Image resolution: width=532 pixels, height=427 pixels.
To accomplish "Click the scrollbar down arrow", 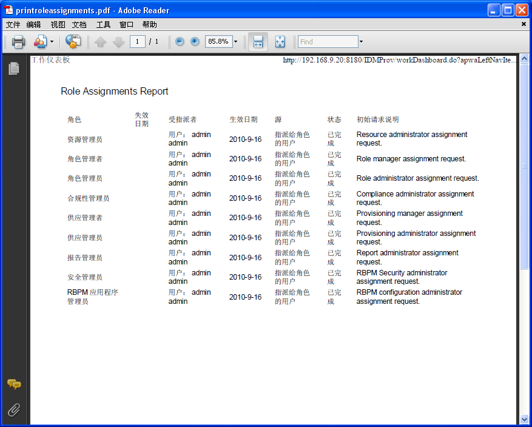I will click(x=524, y=420).
